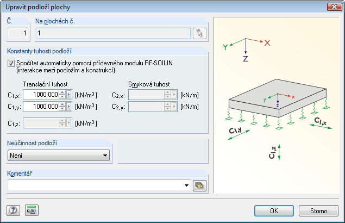Open the C2,y value list arrow
This screenshot has width=345, height=223.
pos(174,107)
